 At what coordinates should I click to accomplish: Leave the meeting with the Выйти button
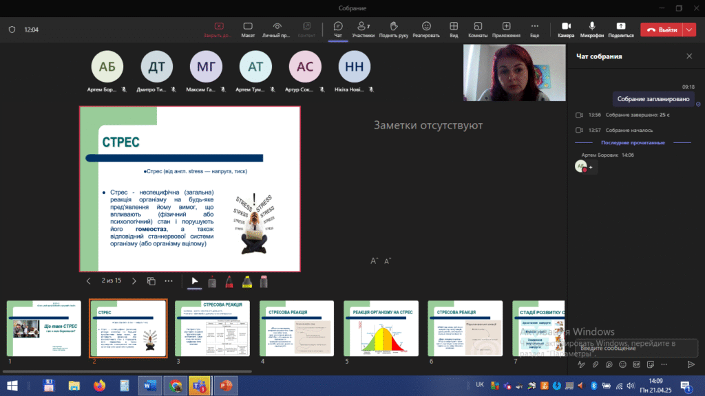pos(662,30)
